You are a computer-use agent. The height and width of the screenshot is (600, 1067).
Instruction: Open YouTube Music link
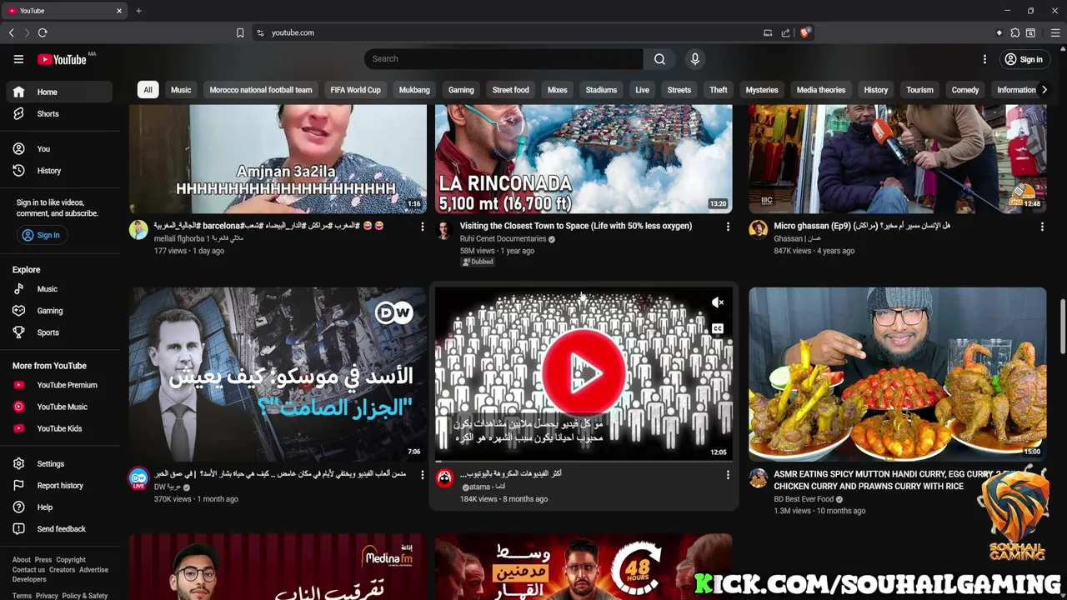tap(58, 407)
